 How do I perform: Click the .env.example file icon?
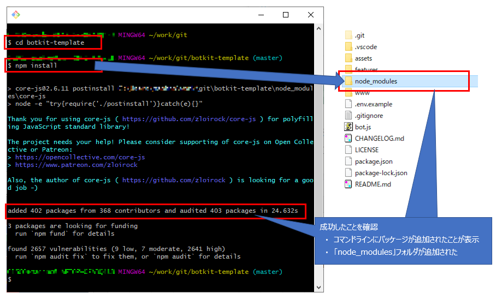[349, 104]
